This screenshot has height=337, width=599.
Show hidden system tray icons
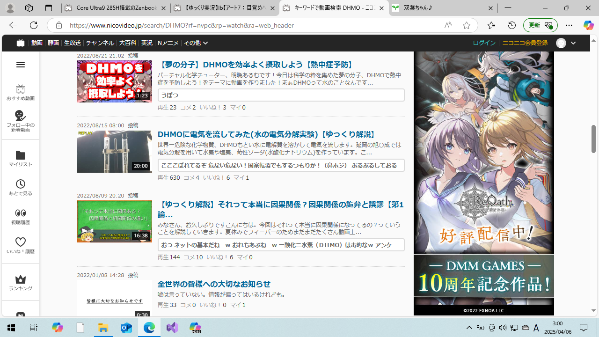(469, 328)
